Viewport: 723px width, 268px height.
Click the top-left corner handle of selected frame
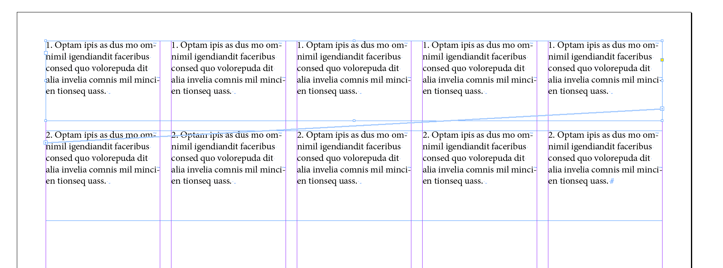pyautogui.click(x=46, y=41)
